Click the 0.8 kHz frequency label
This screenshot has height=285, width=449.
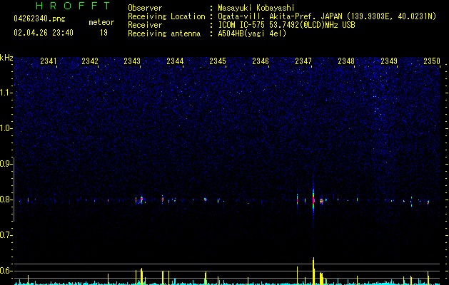6,199
